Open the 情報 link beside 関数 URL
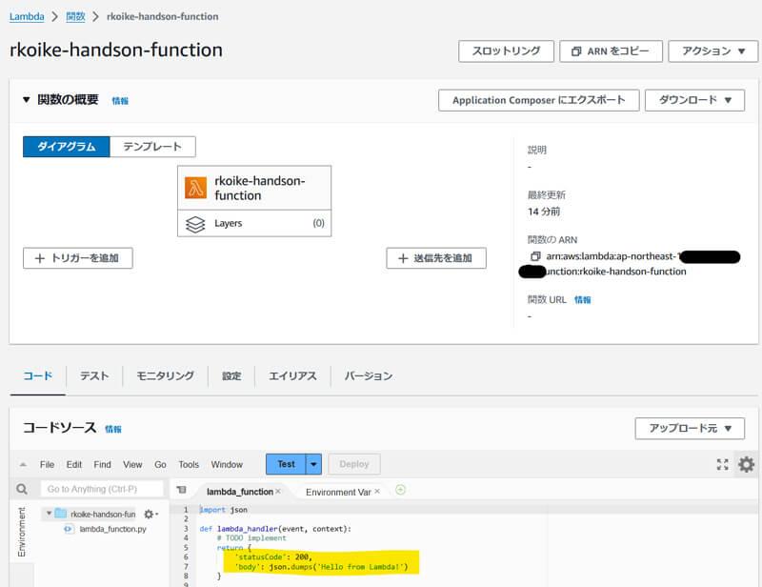 click(582, 299)
